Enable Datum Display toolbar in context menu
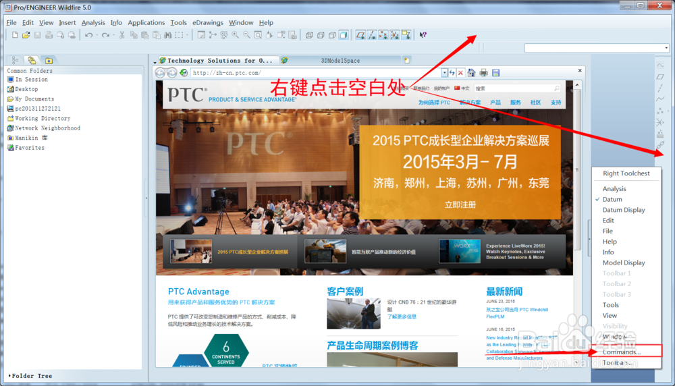The image size is (675, 386). click(624, 210)
